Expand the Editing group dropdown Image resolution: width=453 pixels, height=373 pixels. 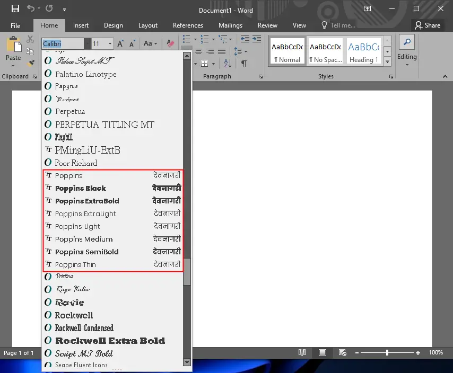pyautogui.click(x=407, y=65)
